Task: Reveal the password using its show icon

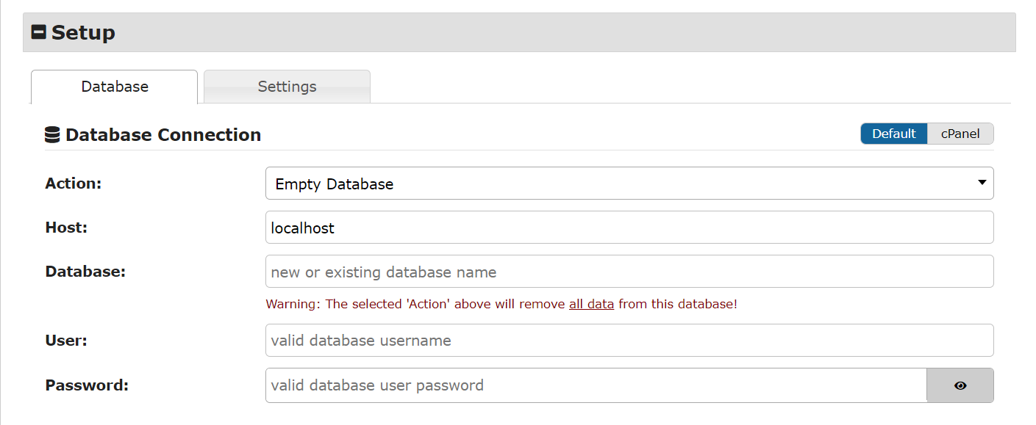Action: click(x=960, y=385)
